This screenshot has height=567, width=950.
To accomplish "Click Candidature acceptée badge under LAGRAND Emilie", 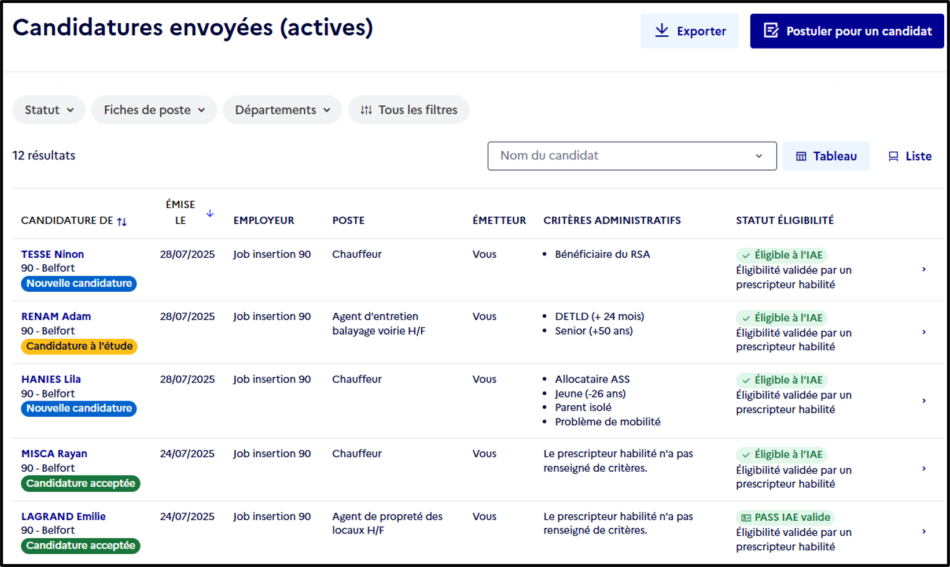I will [80, 546].
